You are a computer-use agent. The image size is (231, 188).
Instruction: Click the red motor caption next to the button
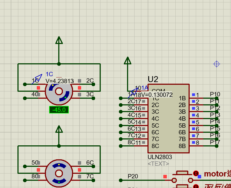pos(218,174)
